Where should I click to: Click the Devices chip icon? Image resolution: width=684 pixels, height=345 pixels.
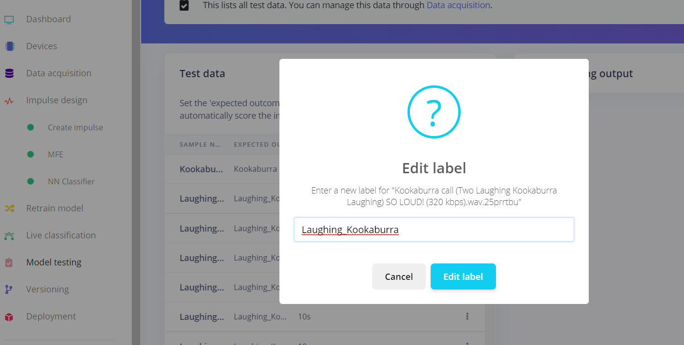click(x=9, y=46)
